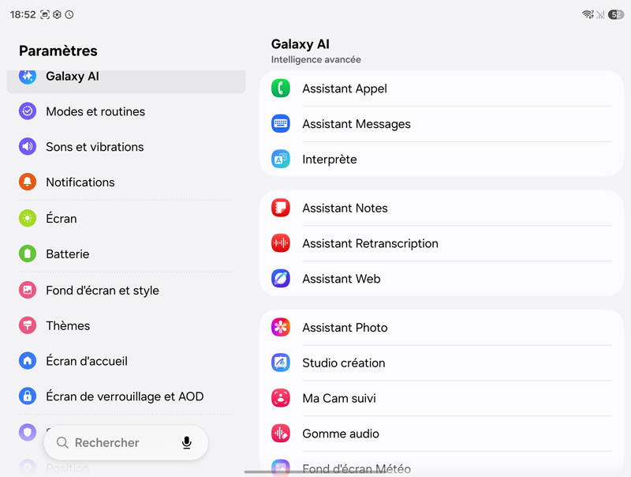Open Batterie settings

(x=126, y=254)
